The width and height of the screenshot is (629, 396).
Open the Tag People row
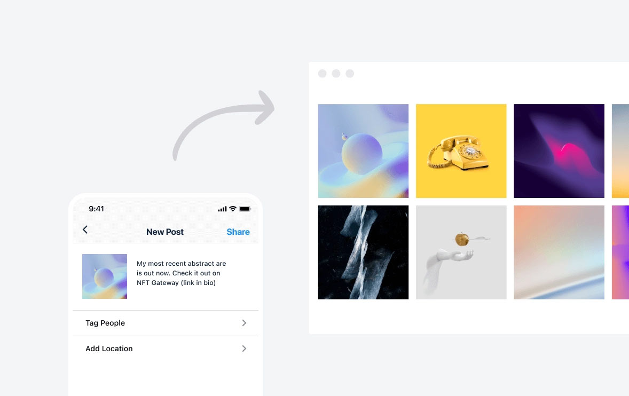point(166,323)
